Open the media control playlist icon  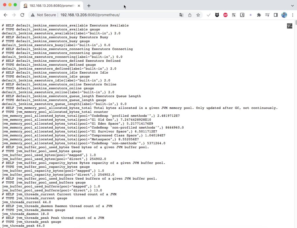(267, 15)
